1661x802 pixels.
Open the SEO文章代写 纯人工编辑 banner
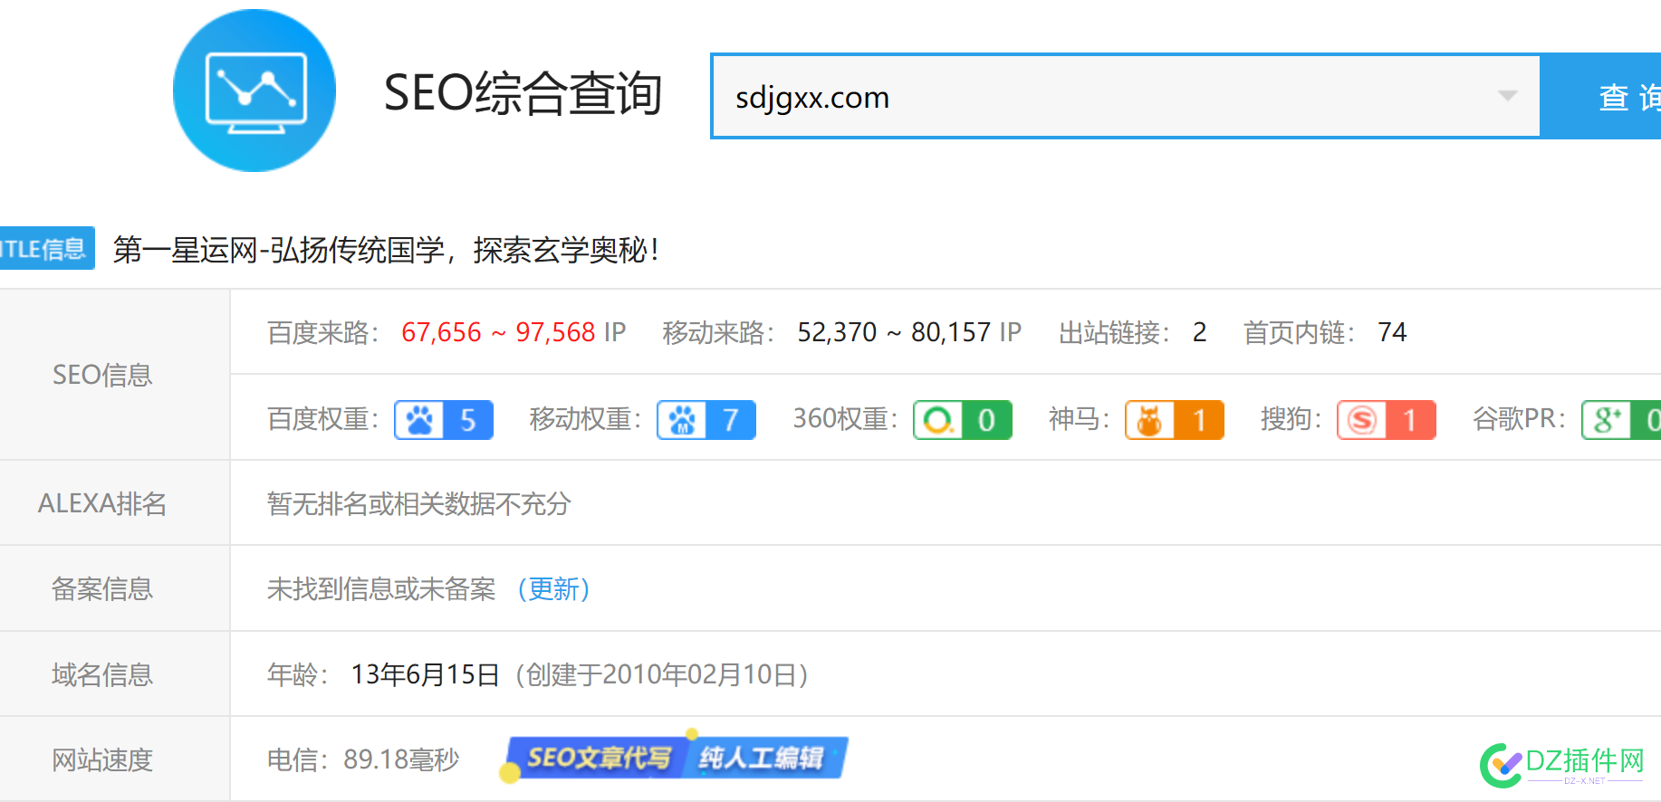tap(674, 758)
